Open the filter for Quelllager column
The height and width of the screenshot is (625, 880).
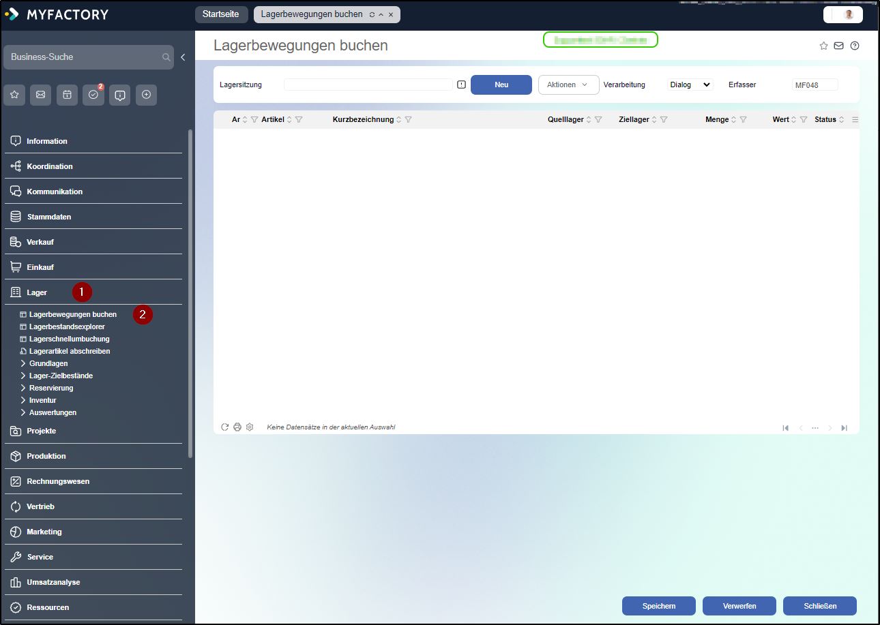coord(598,120)
